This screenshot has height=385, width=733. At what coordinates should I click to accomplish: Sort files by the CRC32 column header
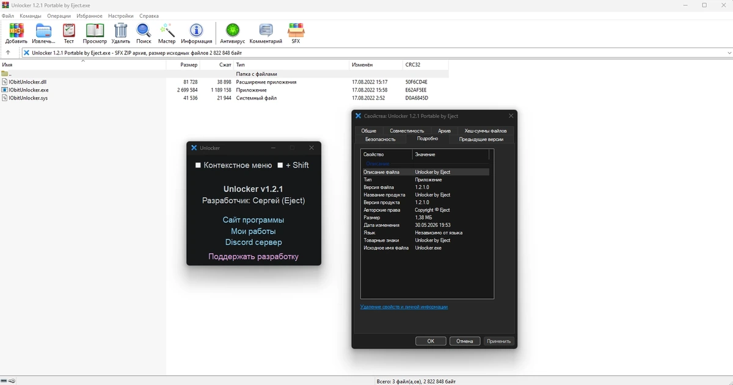click(x=425, y=65)
